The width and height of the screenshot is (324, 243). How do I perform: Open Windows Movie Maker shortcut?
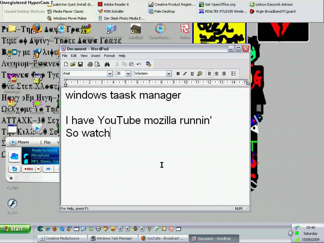point(67,18)
